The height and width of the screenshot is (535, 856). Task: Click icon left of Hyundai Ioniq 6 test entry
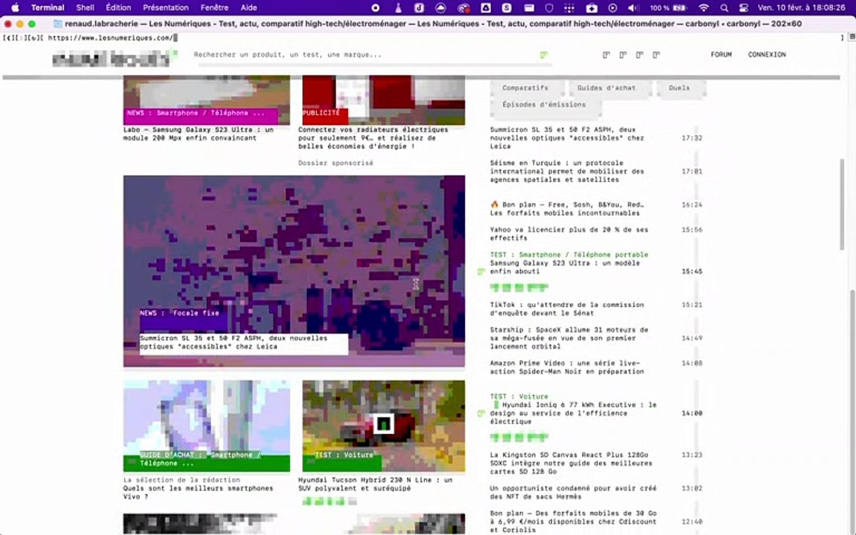pos(481,413)
